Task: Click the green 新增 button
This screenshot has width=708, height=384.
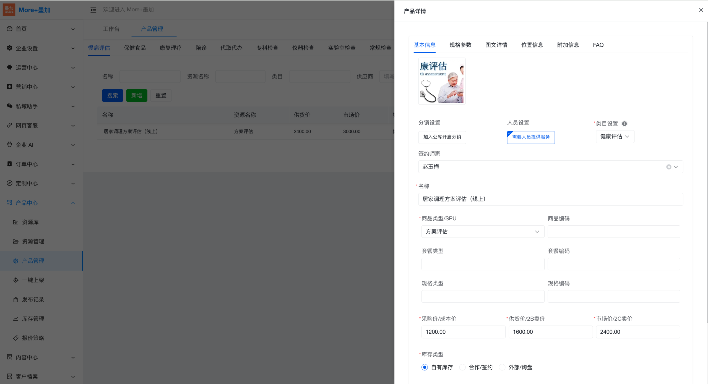Action: click(137, 95)
